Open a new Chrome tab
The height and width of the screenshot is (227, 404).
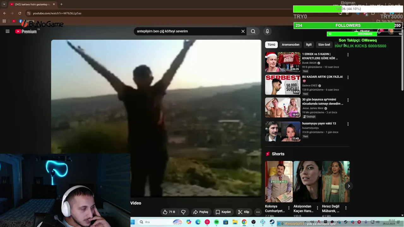(x=61, y=4)
